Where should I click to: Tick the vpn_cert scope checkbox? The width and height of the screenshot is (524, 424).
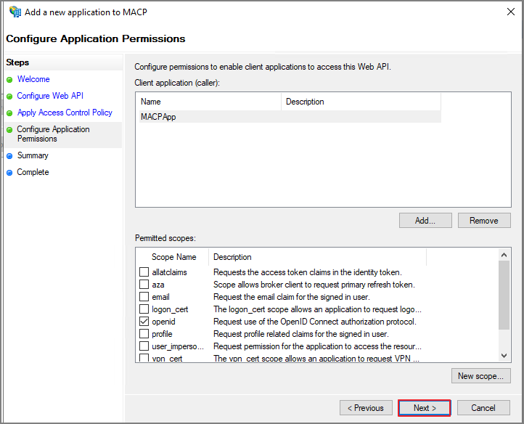coord(144,358)
